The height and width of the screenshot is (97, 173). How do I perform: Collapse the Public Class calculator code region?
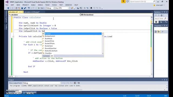point(13,18)
